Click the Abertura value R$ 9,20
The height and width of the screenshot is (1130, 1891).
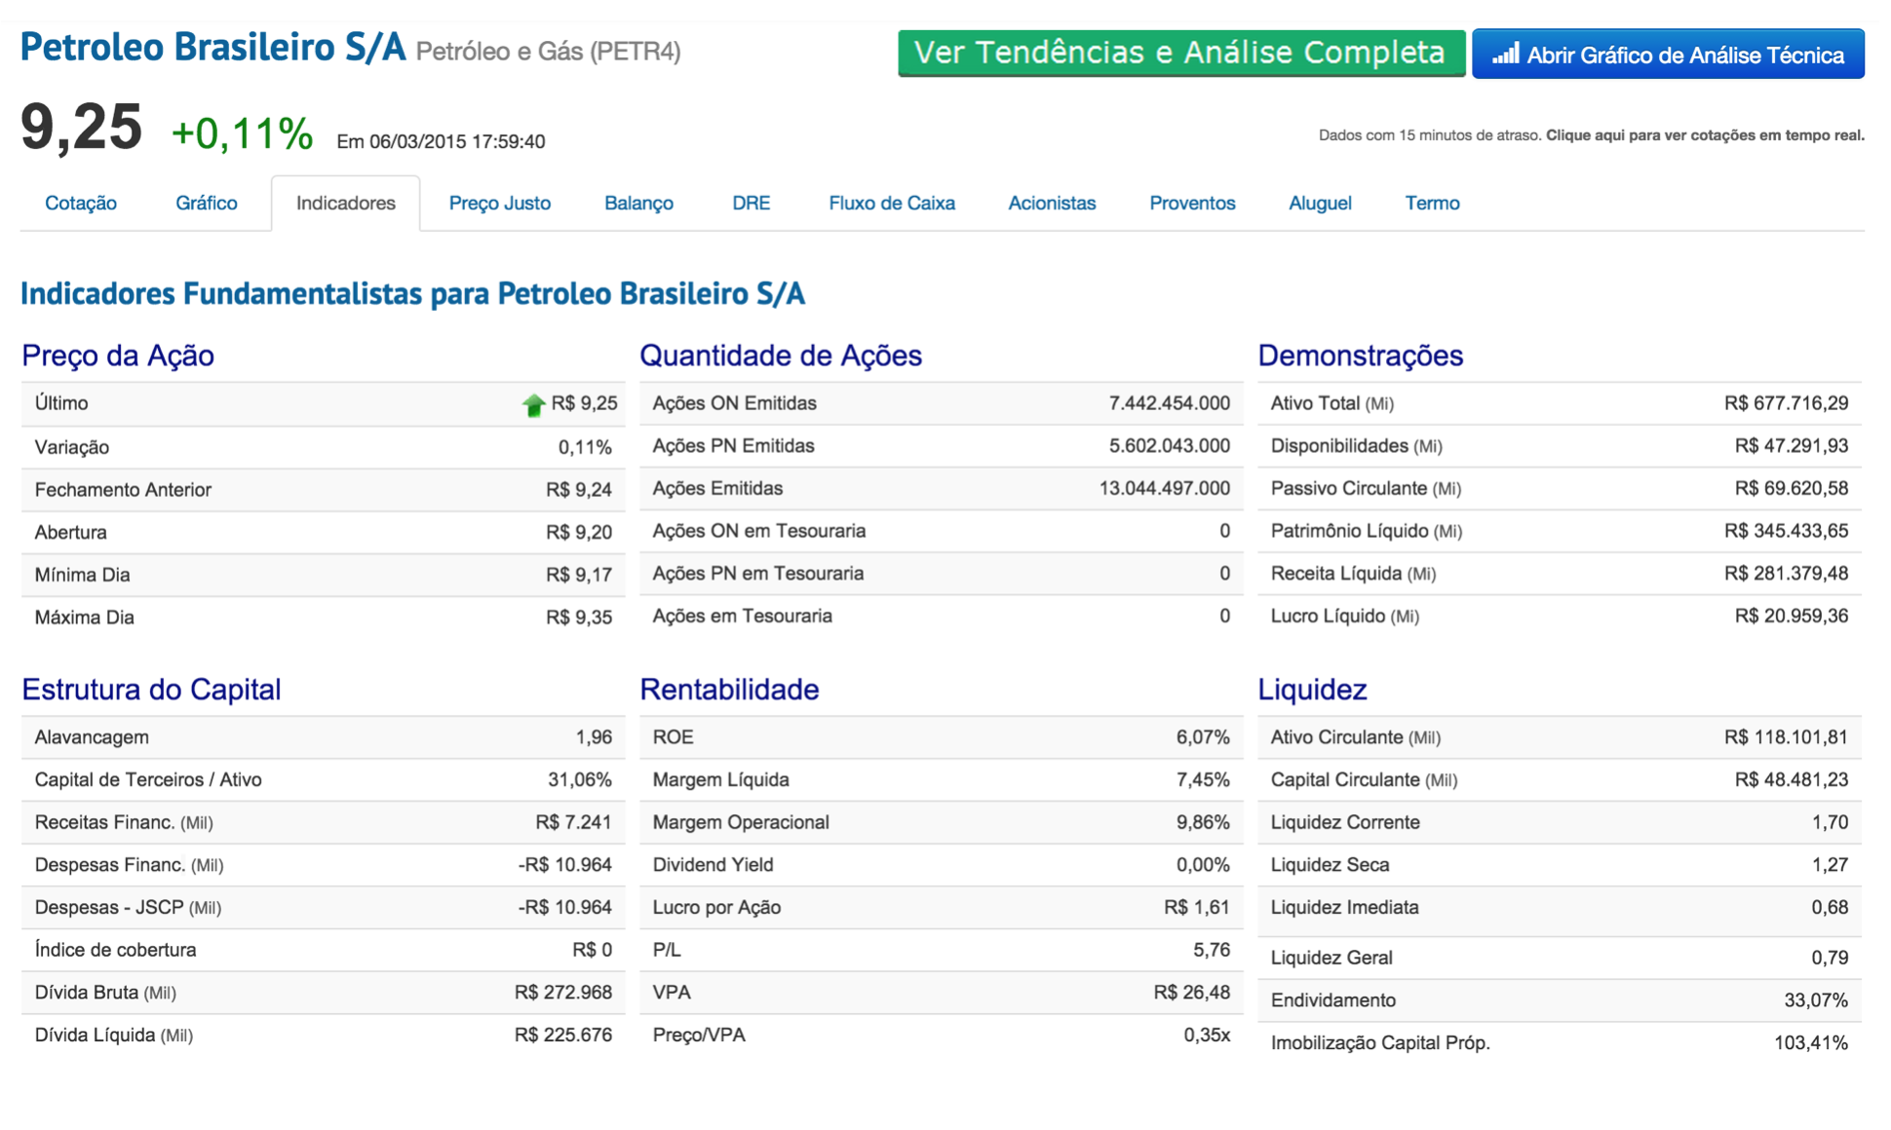579,533
